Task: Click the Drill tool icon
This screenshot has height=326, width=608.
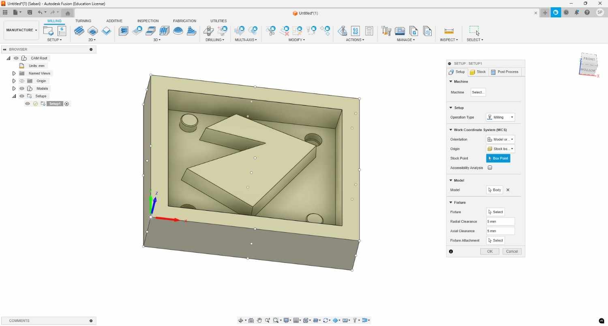Action: tap(209, 31)
